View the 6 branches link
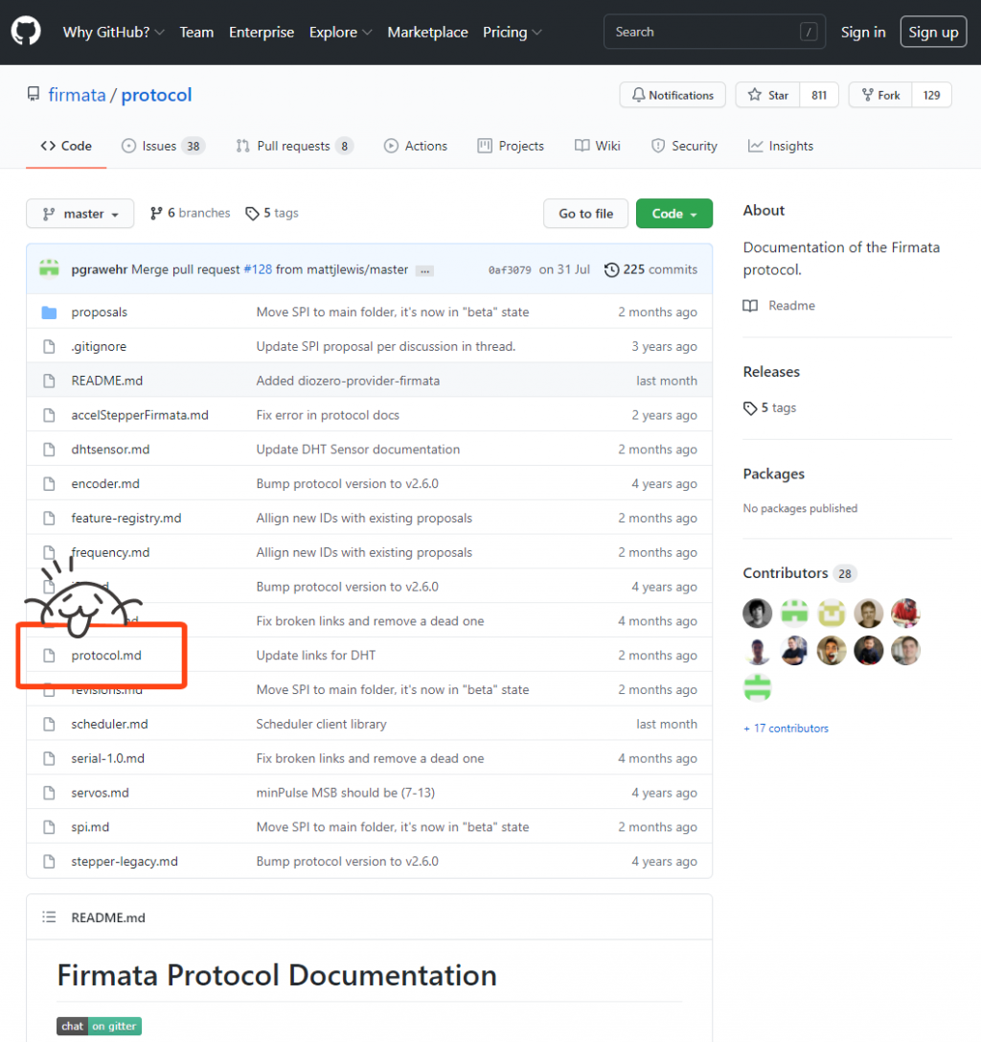The image size is (981, 1042). pyautogui.click(x=190, y=213)
